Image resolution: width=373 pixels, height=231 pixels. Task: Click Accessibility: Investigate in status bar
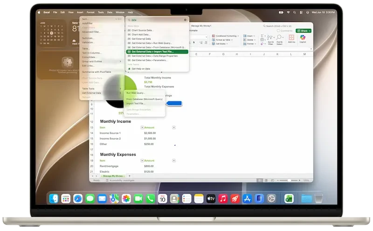click(x=120, y=181)
